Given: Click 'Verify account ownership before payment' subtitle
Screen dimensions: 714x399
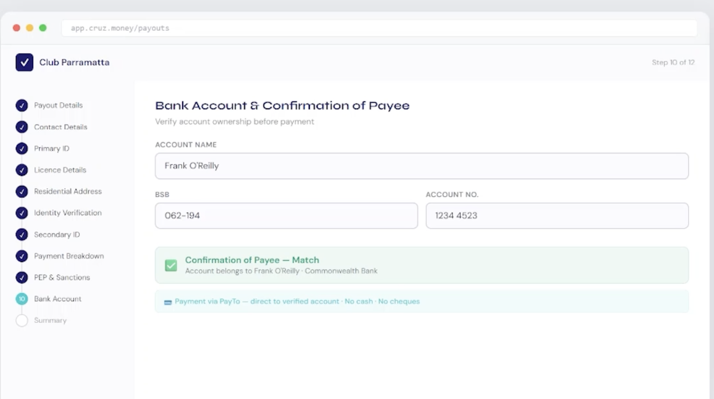Looking at the screenshot, I should click(x=234, y=122).
